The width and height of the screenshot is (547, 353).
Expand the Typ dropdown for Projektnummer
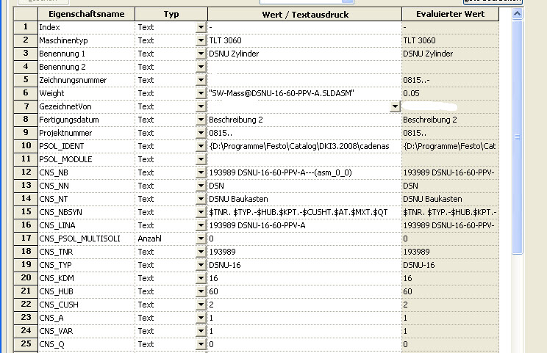(201, 133)
